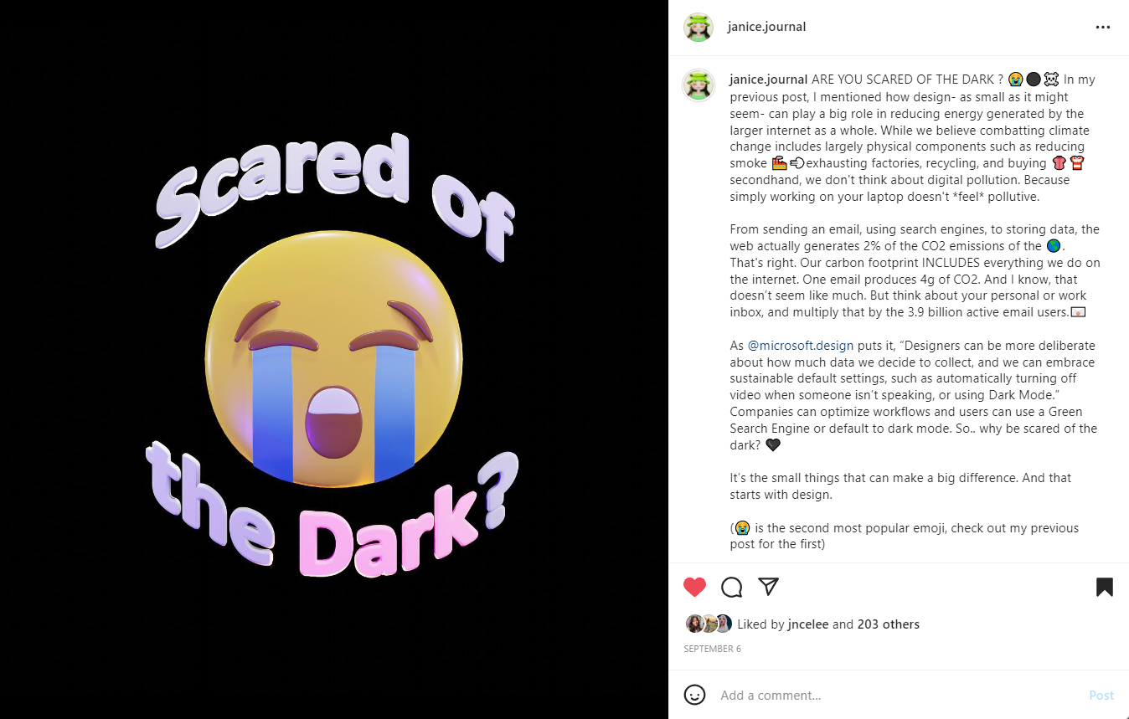1129x719 pixels.
Task: Click the September 6 post date
Action: [x=712, y=649]
